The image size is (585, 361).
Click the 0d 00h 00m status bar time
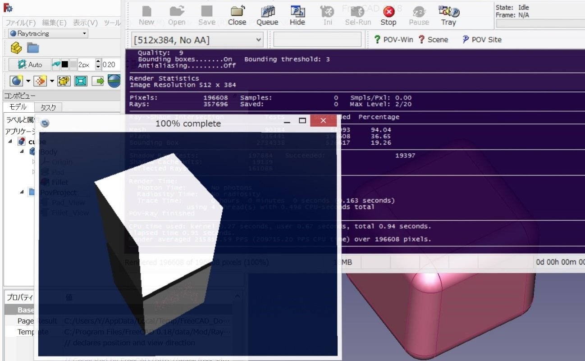click(x=559, y=262)
